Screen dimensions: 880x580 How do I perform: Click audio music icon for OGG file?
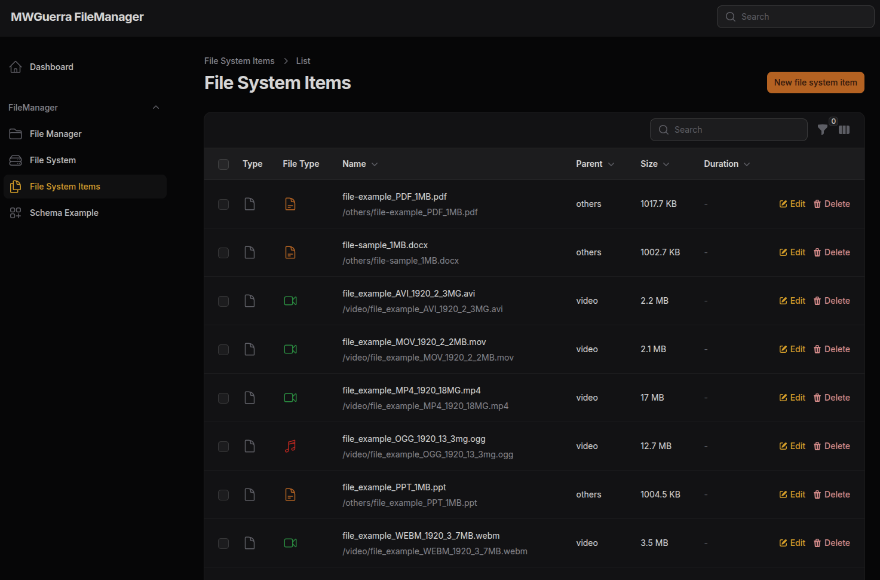click(290, 446)
